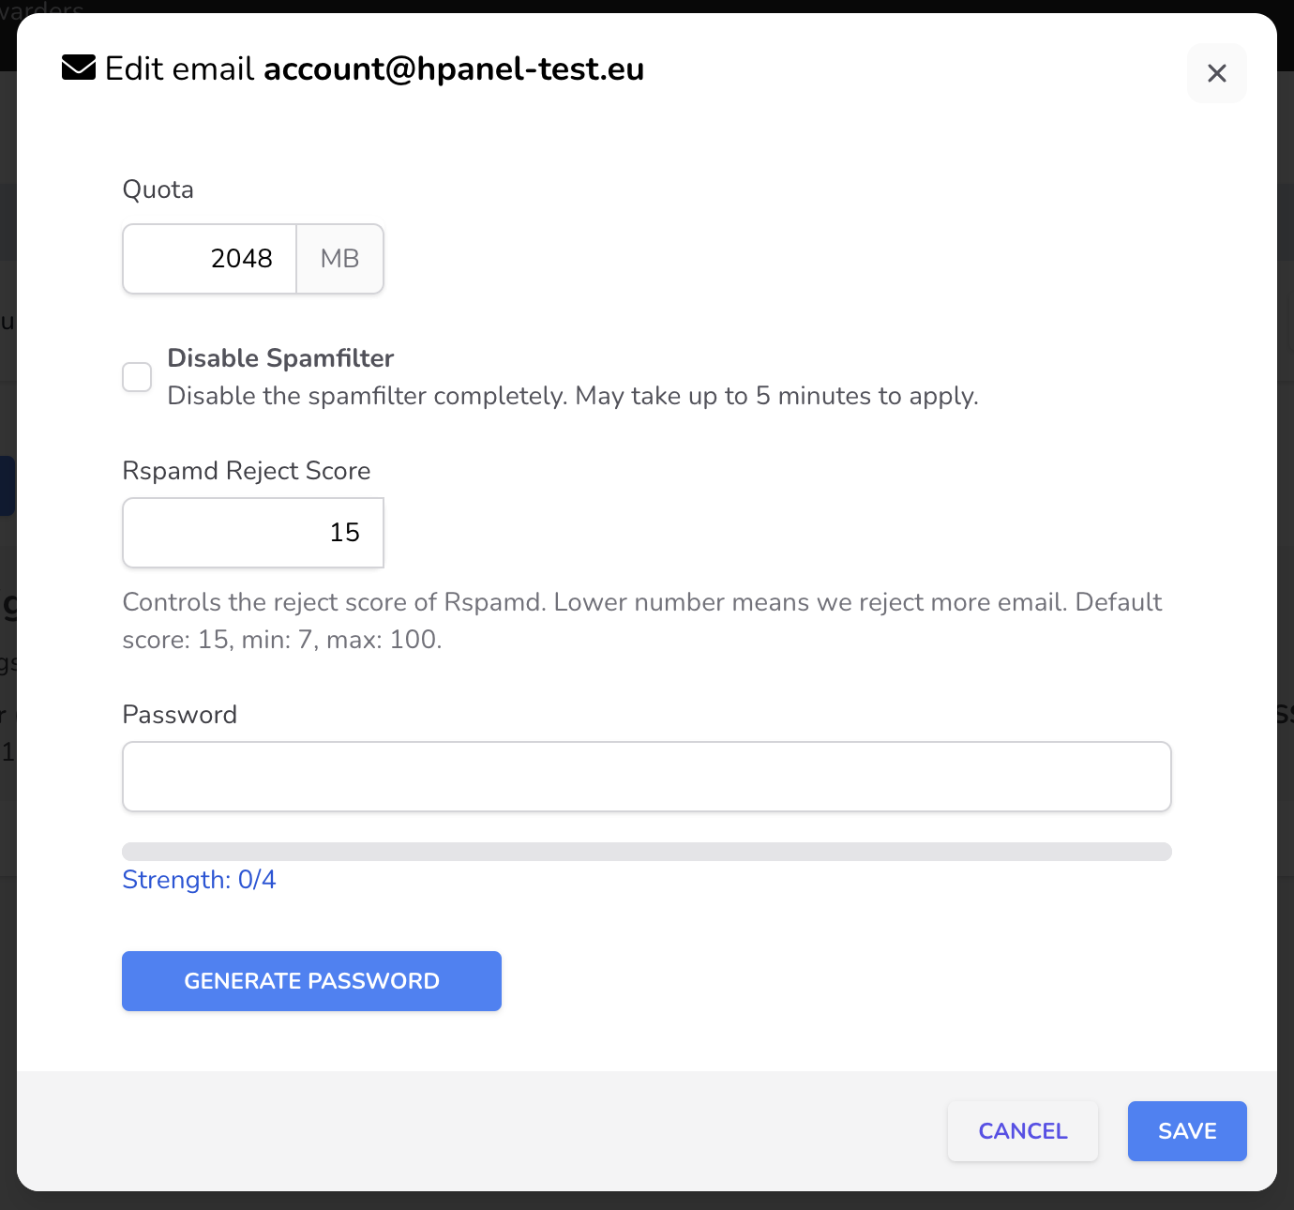Image resolution: width=1294 pixels, height=1210 pixels.
Task: Click the Rspamd reject score help text
Action: pos(642,621)
